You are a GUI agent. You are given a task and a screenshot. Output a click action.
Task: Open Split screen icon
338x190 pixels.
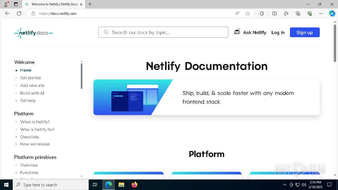(274, 13)
